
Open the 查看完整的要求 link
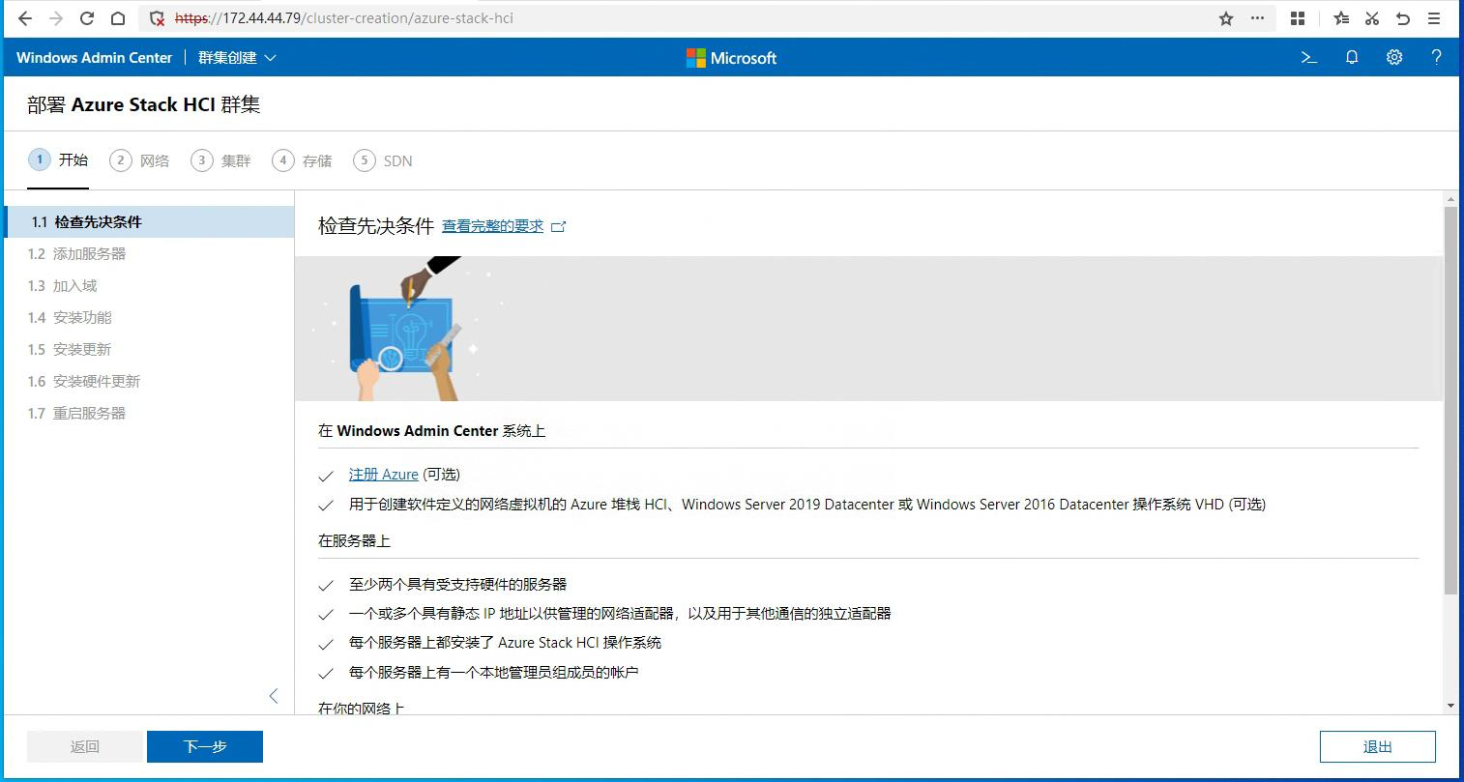pyautogui.click(x=503, y=226)
